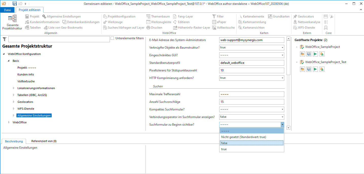Enable the Unterelemente filtern checkbox
364x174 pixels.
(x=112, y=38)
